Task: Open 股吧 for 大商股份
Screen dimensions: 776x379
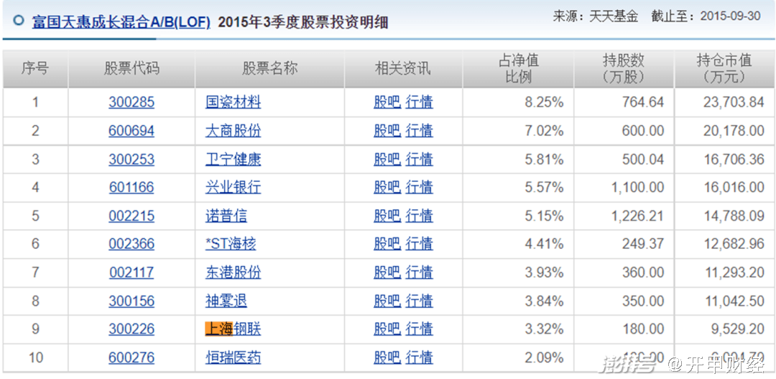Action: click(387, 131)
